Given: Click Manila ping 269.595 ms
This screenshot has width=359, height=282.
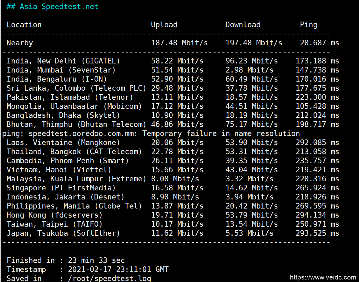Looking at the screenshot, I should (317, 206).
